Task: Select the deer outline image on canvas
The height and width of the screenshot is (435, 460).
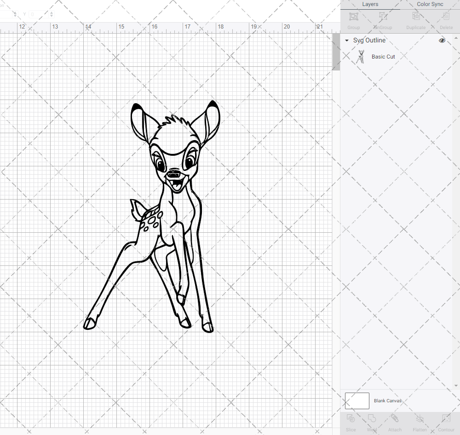Action: [152, 216]
